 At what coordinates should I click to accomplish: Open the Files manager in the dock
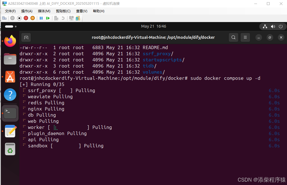pos(10,59)
